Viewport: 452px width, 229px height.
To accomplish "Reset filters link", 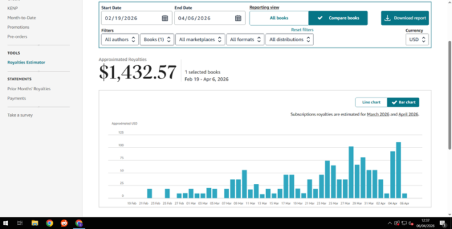I will [302, 29].
